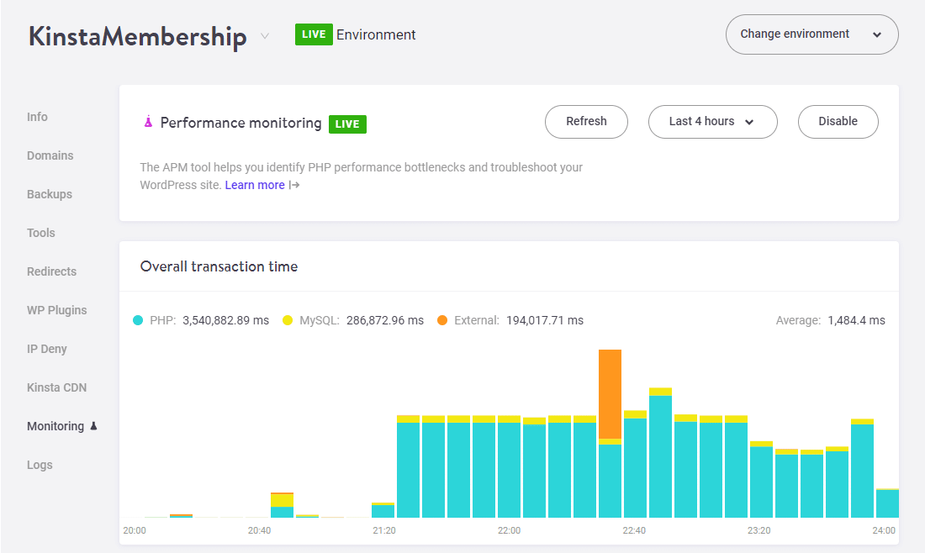This screenshot has height=553, width=925.
Task: Navigate to WP Plugins
Action: point(56,310)
